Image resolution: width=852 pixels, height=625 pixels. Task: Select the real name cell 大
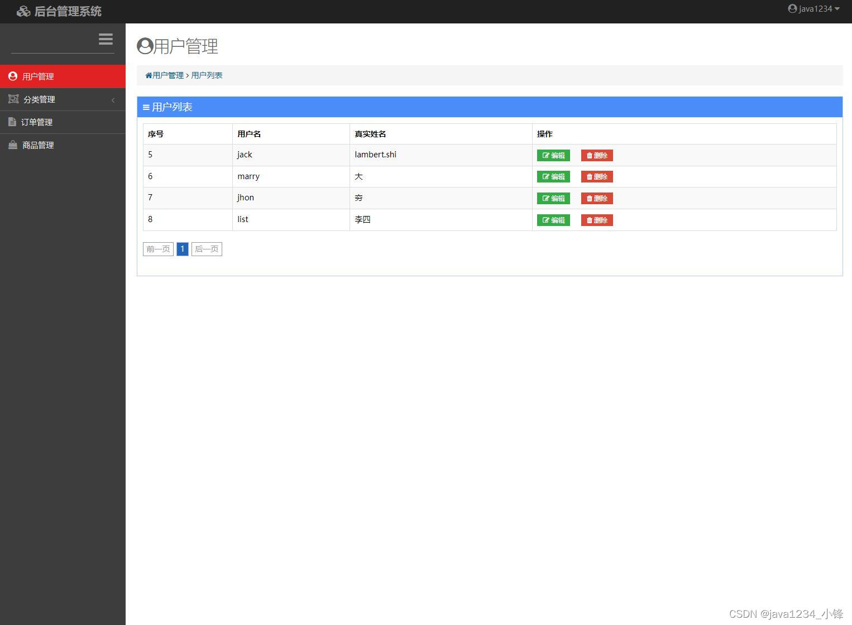(x=441, y=176)
